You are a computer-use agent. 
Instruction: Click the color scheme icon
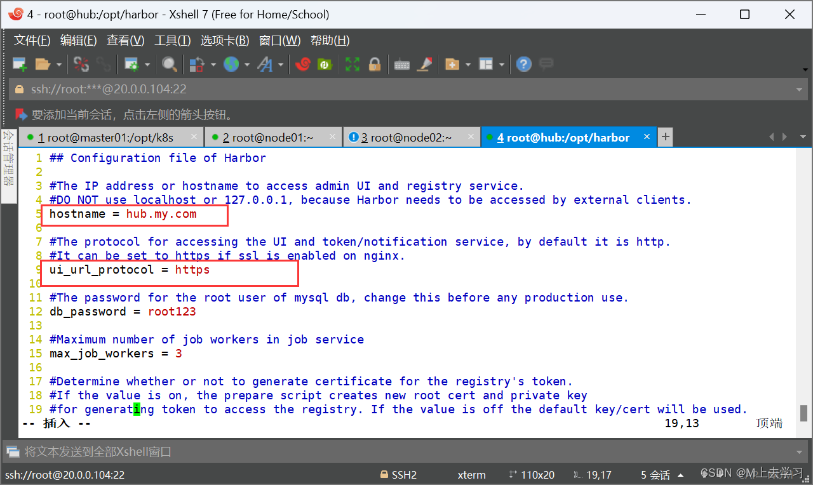(x=198, y=64)
